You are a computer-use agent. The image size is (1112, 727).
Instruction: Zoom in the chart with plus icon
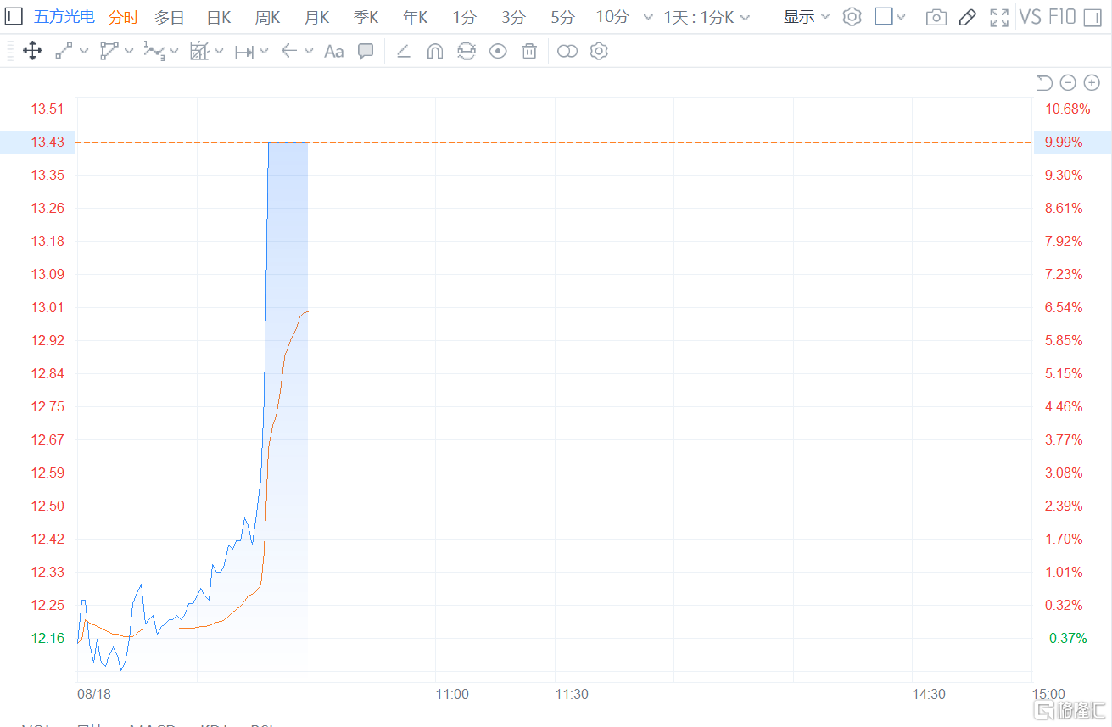1092,82
